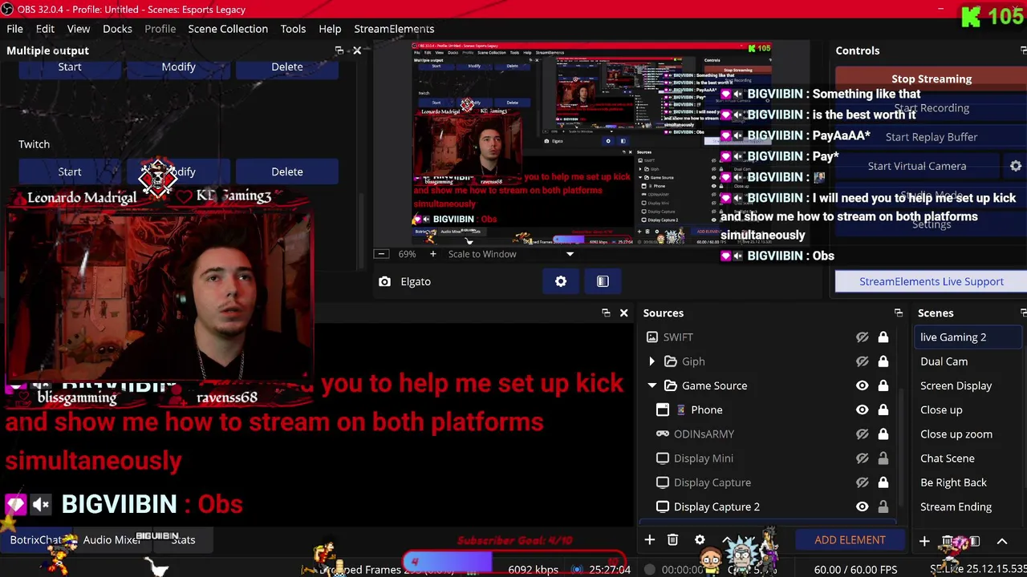Add a new source with plus icon

coord(650,540)
